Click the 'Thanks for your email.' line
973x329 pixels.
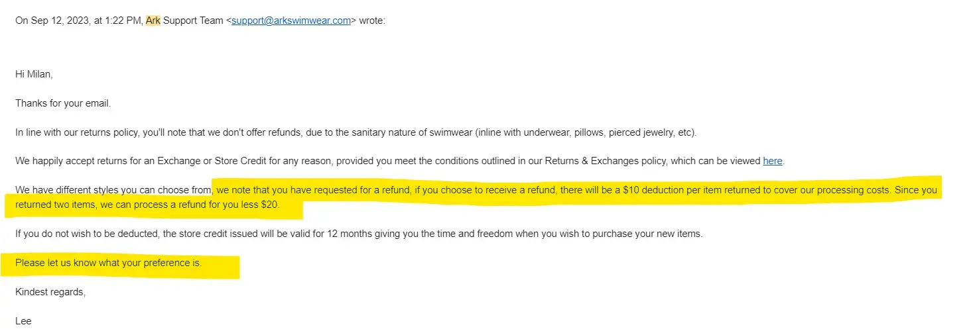(63, 103)
